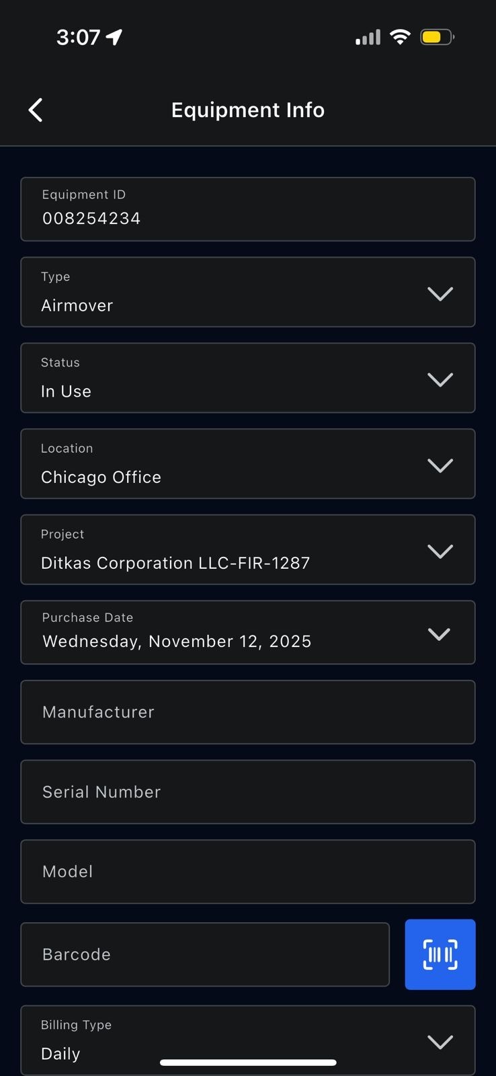496x1076 pixels.
Task: Tap the Equipment ID field
Action: [x=247, y=209]
